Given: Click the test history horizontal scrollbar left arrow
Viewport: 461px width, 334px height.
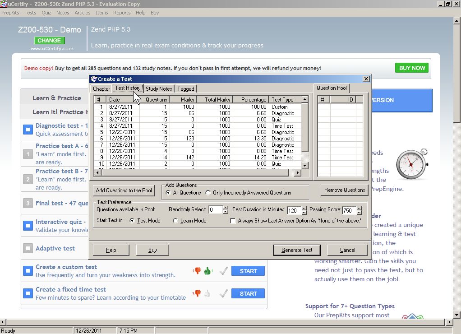Looking at the screenshot, I should point(97,173).
